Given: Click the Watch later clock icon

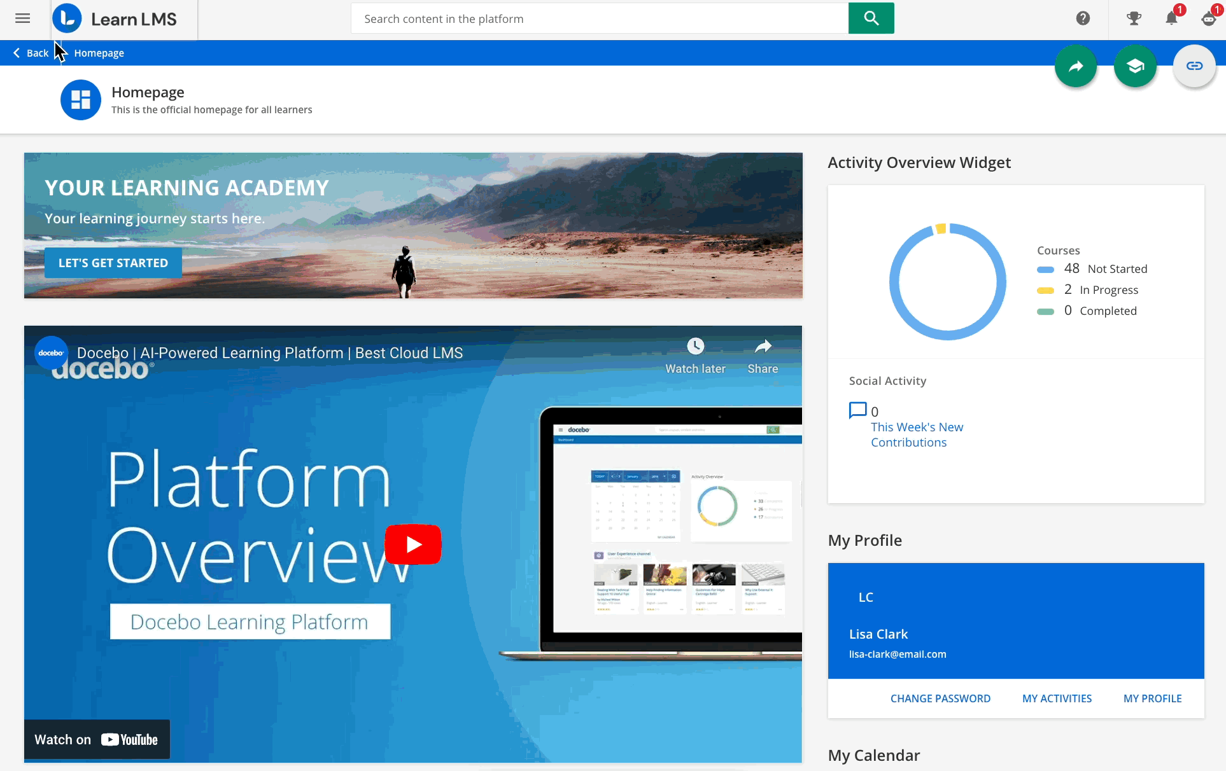Looking at the screenshot, I should [x=695, y=346].
